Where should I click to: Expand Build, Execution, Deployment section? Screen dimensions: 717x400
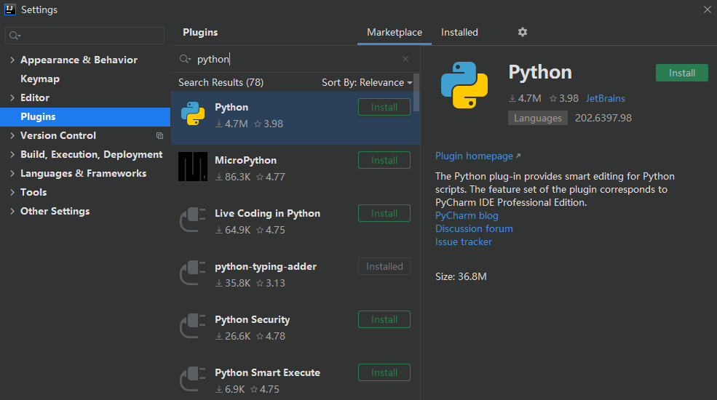pyautogui.click(x=12, y=155)
